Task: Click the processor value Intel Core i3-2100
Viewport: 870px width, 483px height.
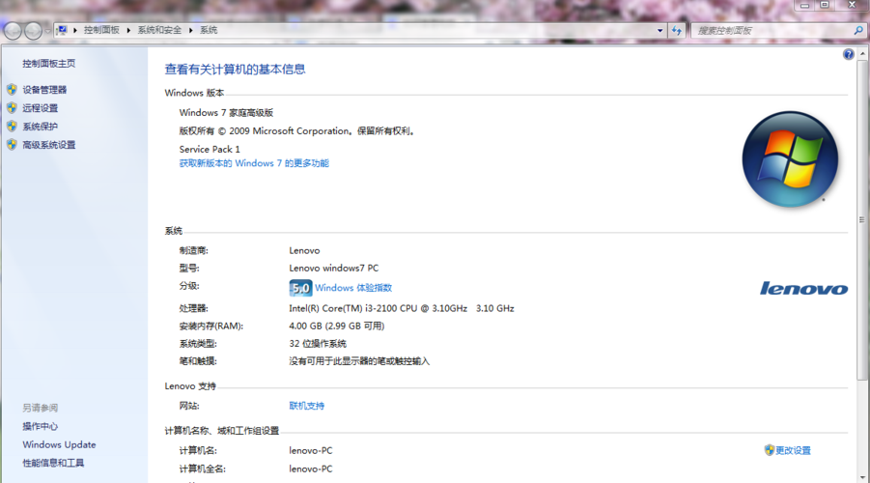Action: 402,308
